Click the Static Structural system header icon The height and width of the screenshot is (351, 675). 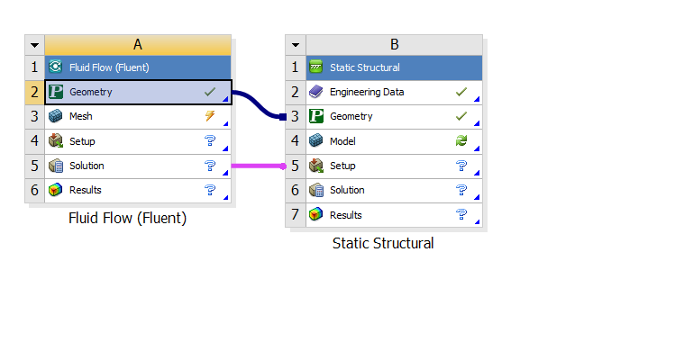coord(316,67)
